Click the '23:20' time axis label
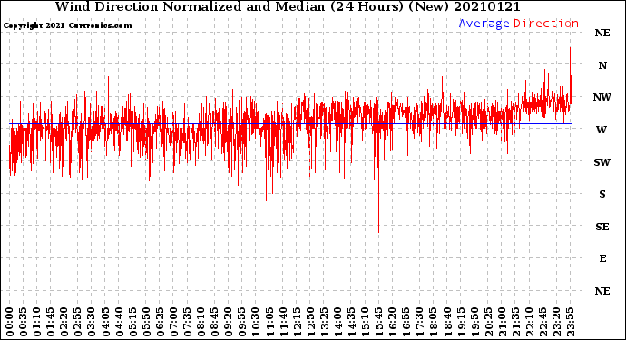Screen dimensions: 626x340 coord(556,323)
